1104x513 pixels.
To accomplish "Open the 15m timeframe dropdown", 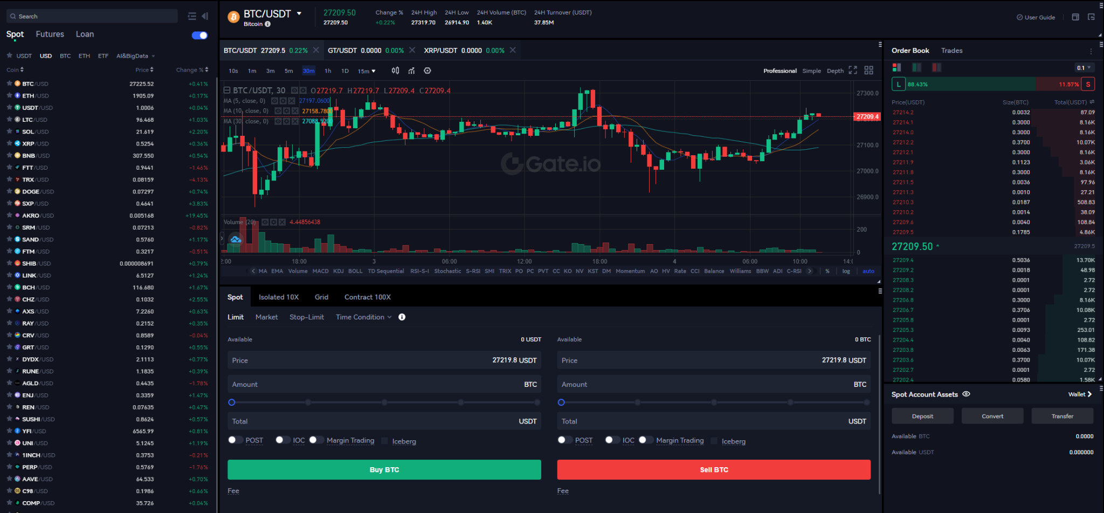I will (367, 71).
